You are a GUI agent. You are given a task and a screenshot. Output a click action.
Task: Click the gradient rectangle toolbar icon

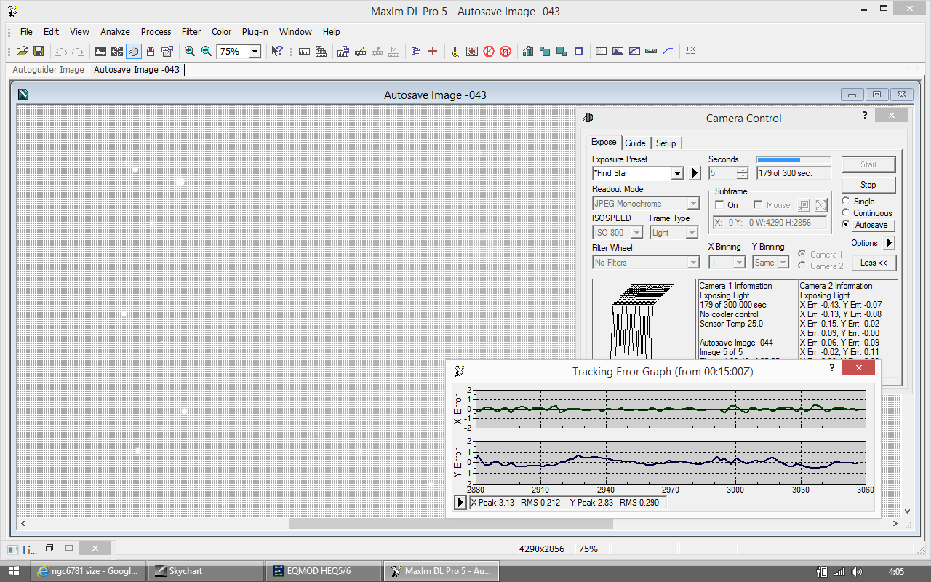coord(601,51)
